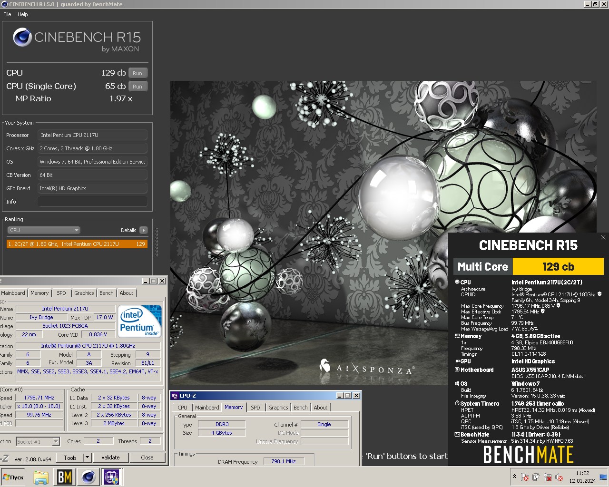Viewport: 609px width, 487px height.
Task: Switch to Mainboard tab in front CPU-Z window
Action: (x=207, y=408)
